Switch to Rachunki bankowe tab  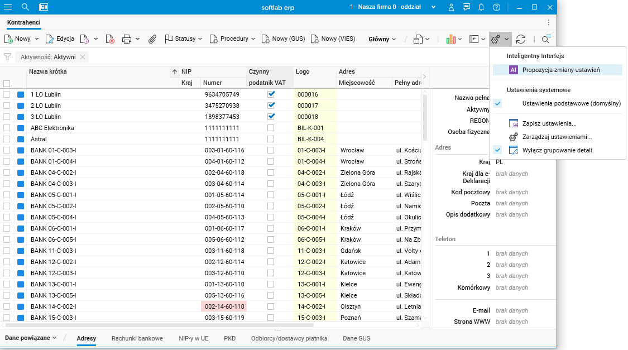pos(137,338)
